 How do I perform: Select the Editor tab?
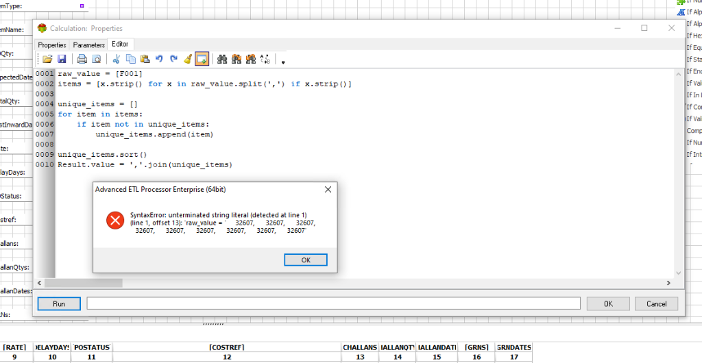point(120,44)
